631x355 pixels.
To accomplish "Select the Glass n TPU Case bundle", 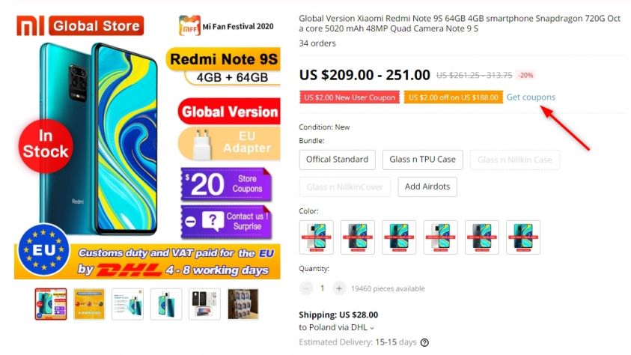I will (x=423, y=160).
